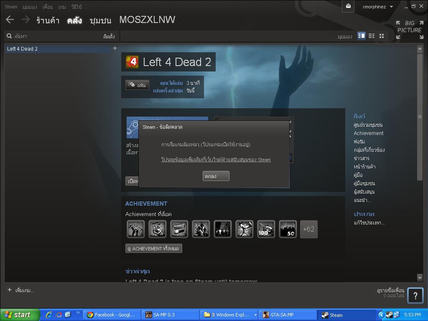This screenshot has height=321, width=428.
Task: Open the crowd 50 achievement icon
Action: 288,229
